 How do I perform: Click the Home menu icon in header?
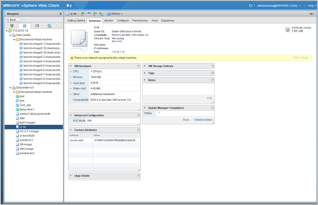69,5
